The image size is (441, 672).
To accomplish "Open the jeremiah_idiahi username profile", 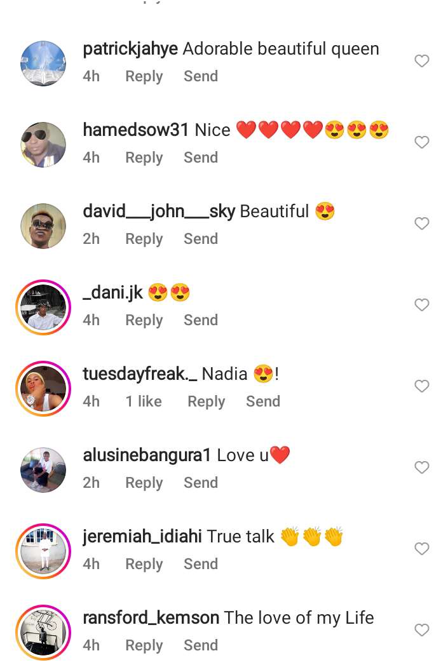I will pyautogui.click(x=142, y=537).
